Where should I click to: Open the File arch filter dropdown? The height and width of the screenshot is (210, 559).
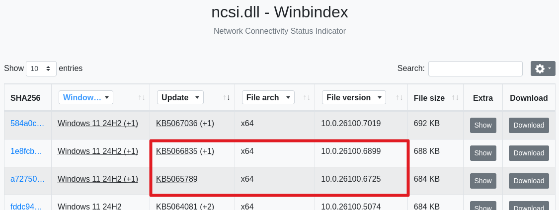268,97
